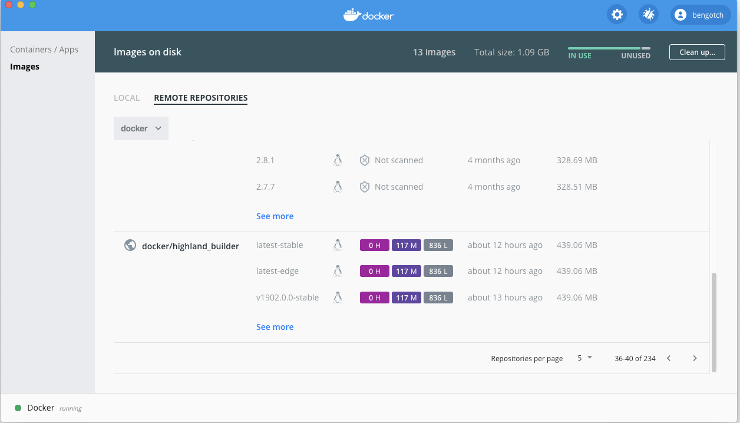
Task: Click globe icon beside docker/highland_builder
Action: click(x=130, y=245)
